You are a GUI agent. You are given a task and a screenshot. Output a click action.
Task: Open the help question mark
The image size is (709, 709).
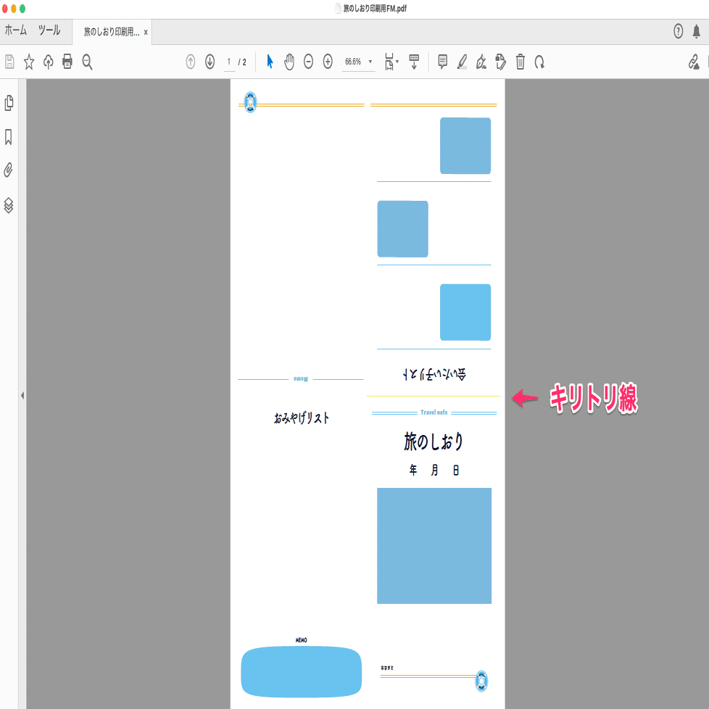(x=678, y=31)
